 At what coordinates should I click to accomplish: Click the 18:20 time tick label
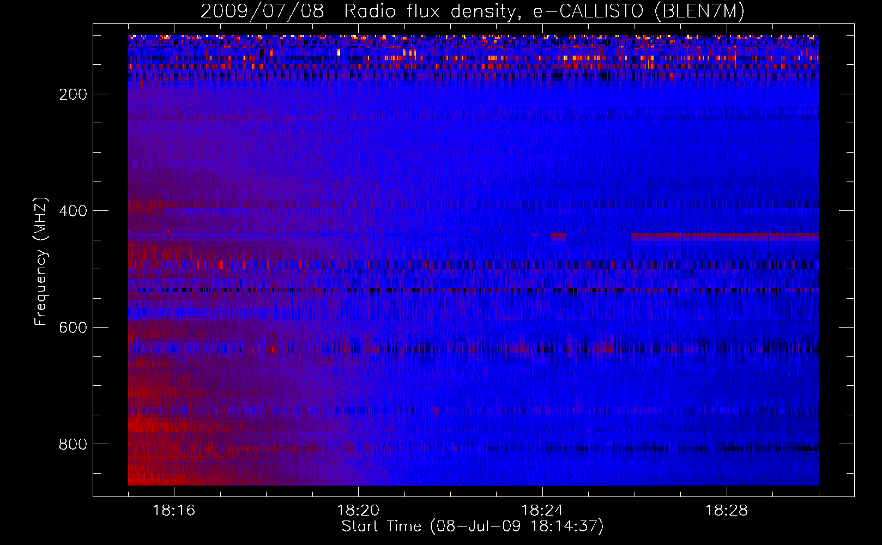(358, 511)
